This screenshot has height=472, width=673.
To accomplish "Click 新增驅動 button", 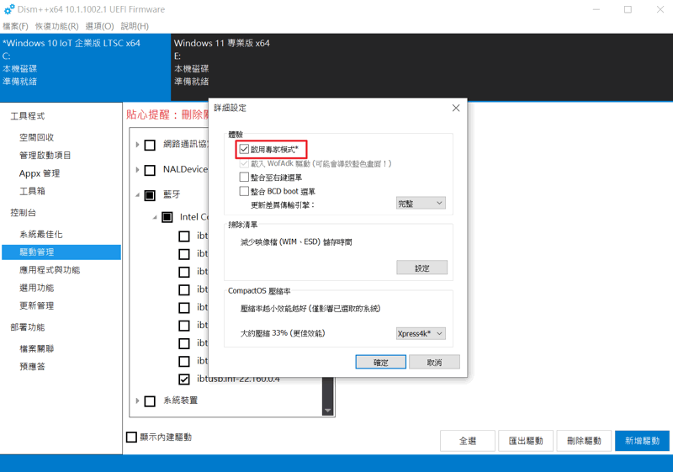I will (642, 441).
